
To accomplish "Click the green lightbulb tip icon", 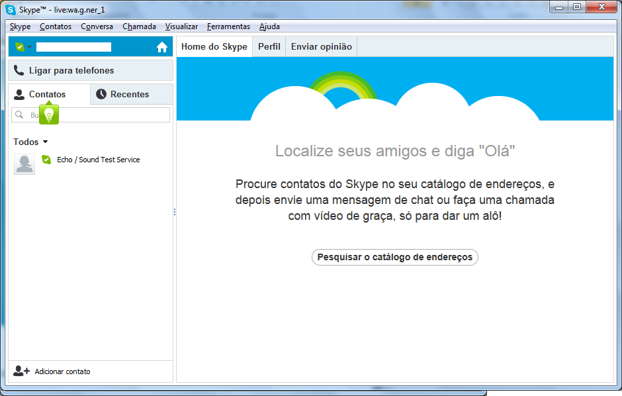I will (49, 115).
